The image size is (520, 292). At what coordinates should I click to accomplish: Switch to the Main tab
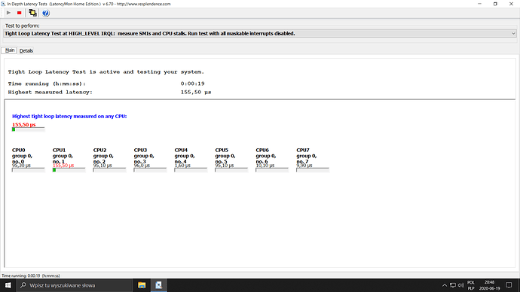(9, 50)
